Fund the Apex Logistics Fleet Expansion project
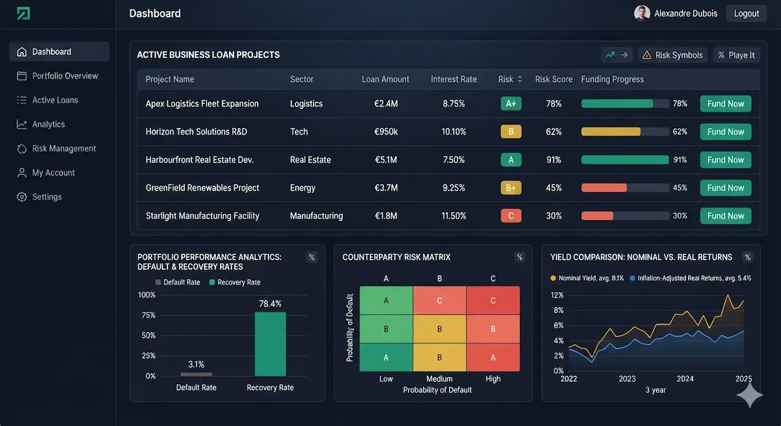 [x=726, y=104]
